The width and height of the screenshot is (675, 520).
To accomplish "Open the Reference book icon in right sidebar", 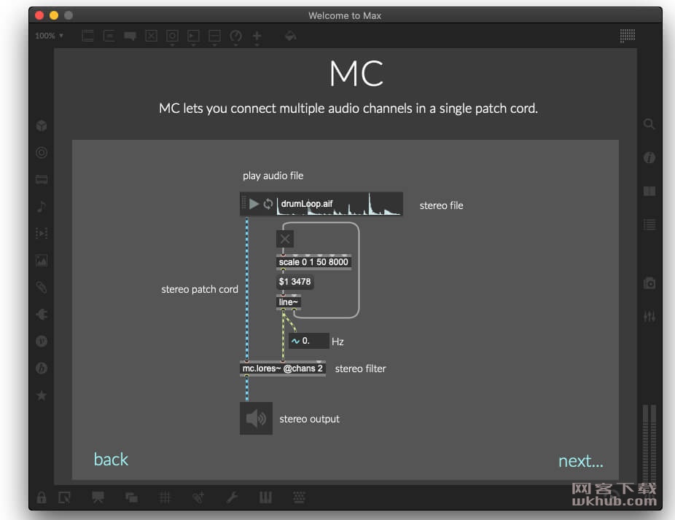I will 649,191.
